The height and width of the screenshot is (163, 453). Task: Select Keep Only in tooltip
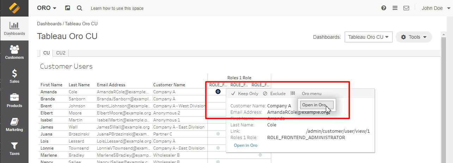click(x=245, y=94)
